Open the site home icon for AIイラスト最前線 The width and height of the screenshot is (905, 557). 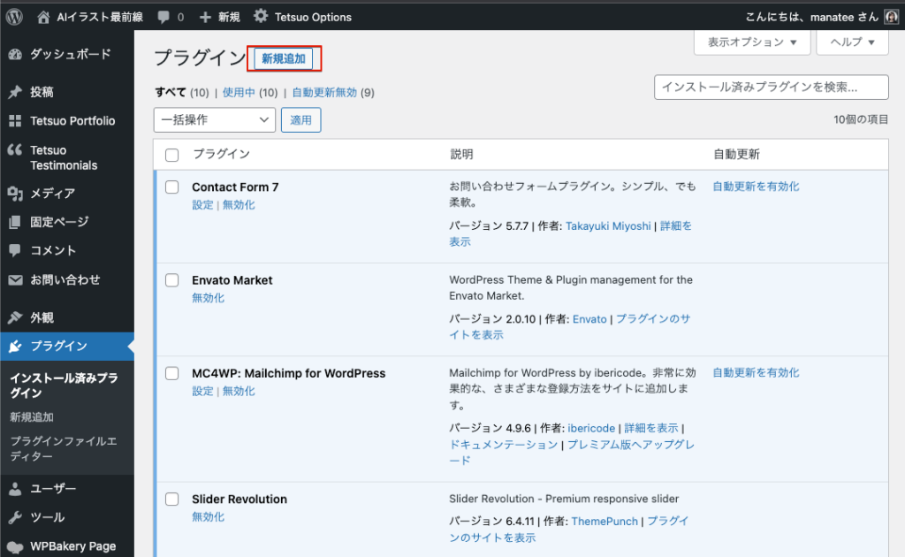(44, 16)
